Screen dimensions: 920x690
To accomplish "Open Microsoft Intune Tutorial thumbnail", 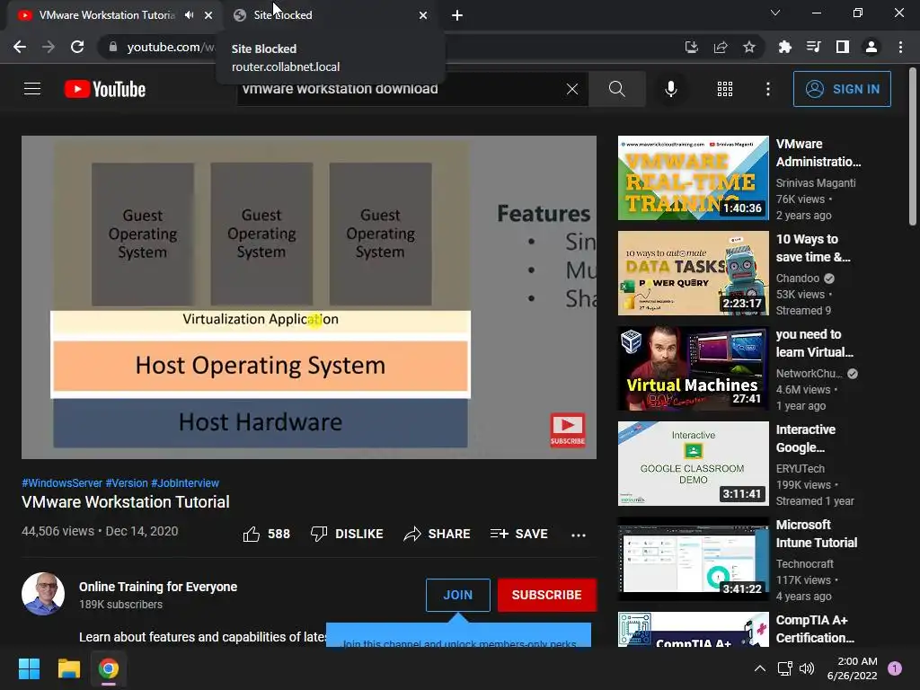I will [693, 559].
